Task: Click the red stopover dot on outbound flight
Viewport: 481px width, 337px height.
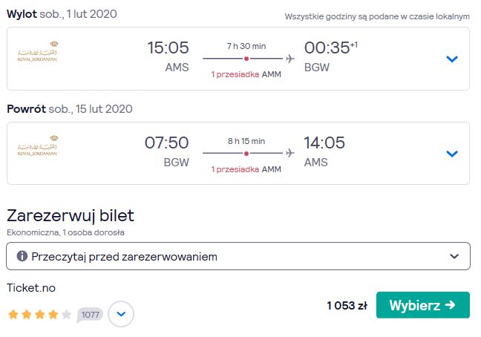Action: [x=246, y=59]
